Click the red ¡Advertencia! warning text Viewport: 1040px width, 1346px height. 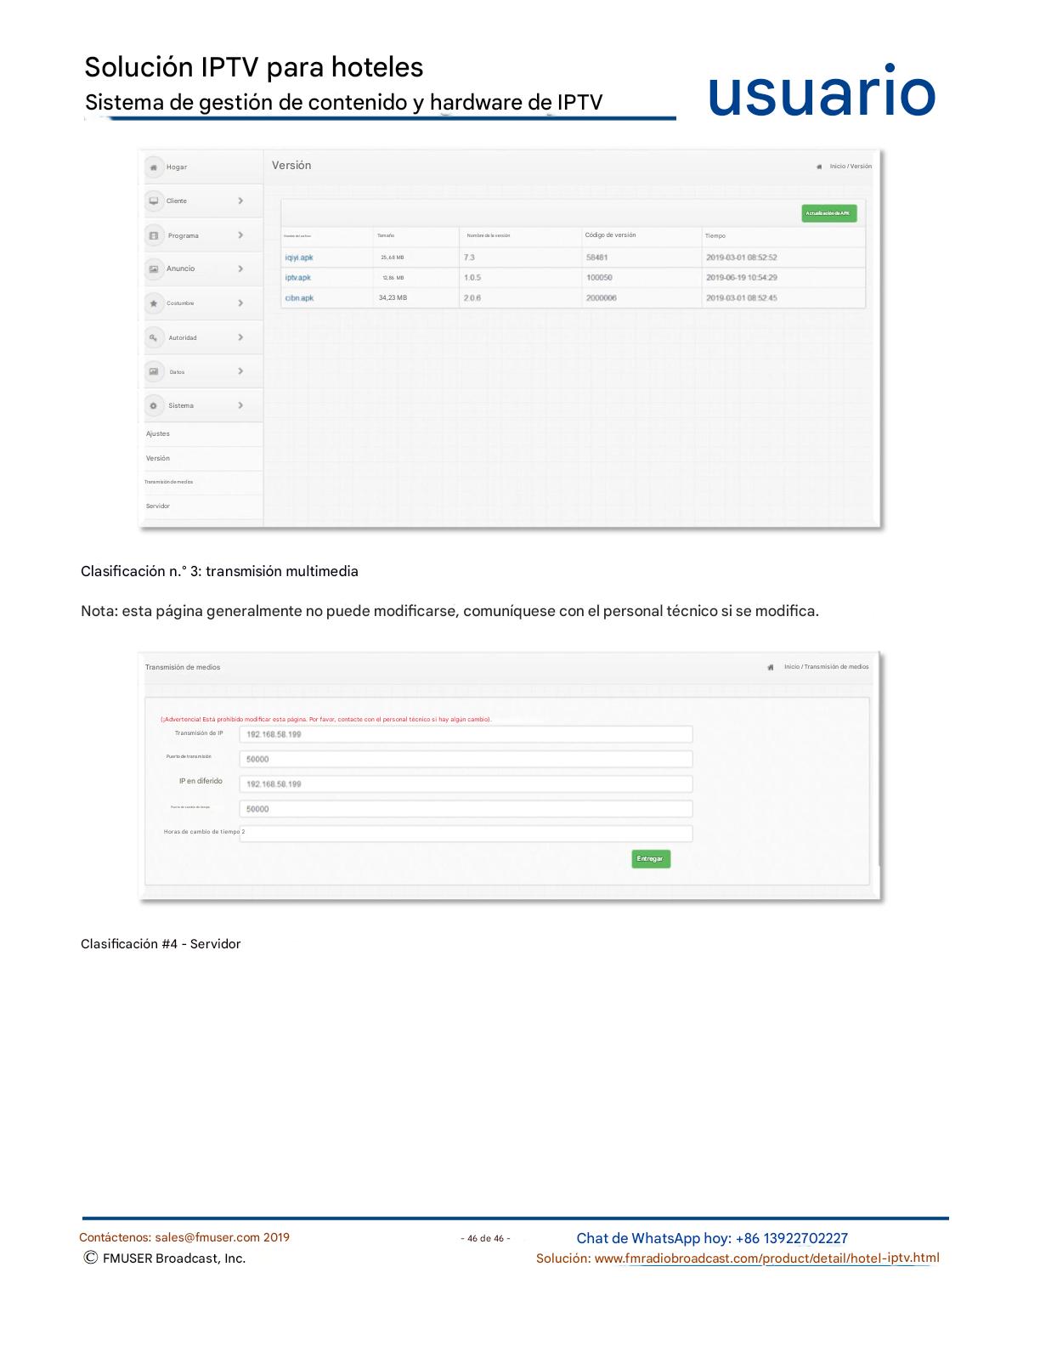click(x=325, y=720)
